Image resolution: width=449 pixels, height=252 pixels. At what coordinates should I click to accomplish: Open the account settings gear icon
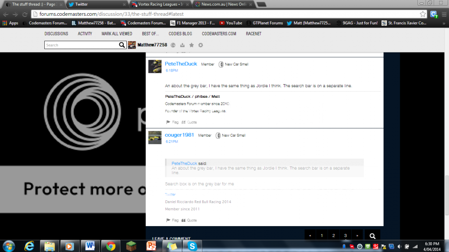(201, 45)
